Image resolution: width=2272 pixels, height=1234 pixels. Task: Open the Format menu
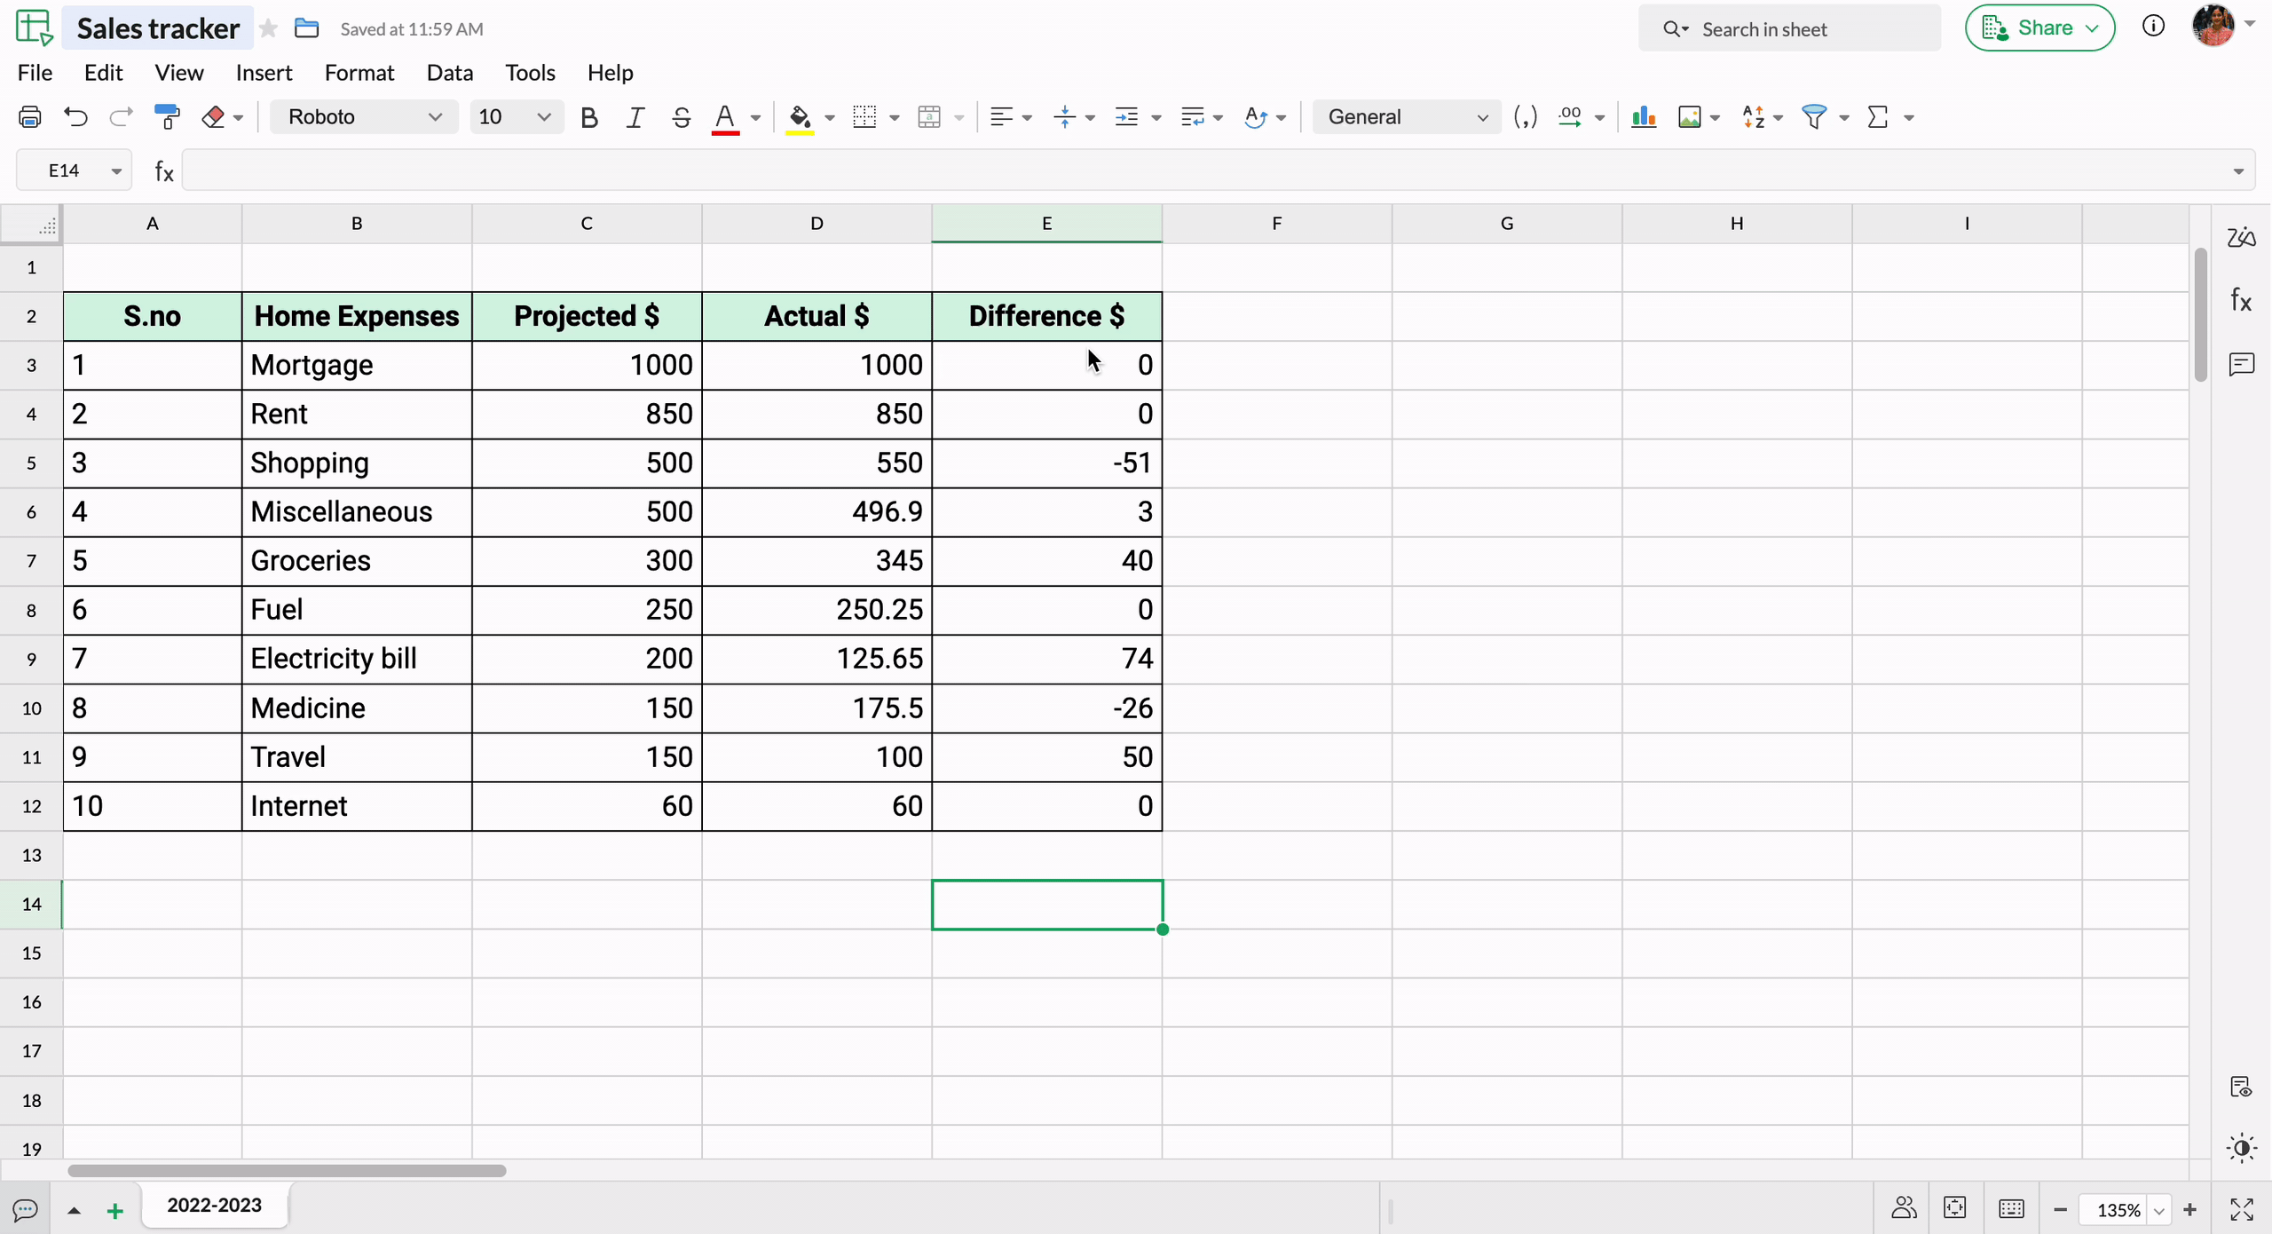click(359, 73)
